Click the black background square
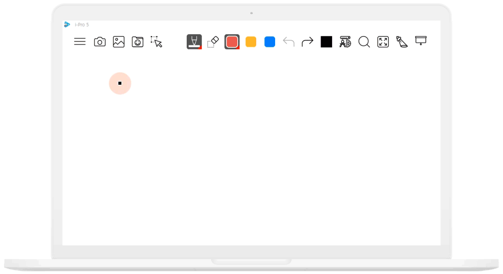Screen dimensions: 503x274 (326, 42)
